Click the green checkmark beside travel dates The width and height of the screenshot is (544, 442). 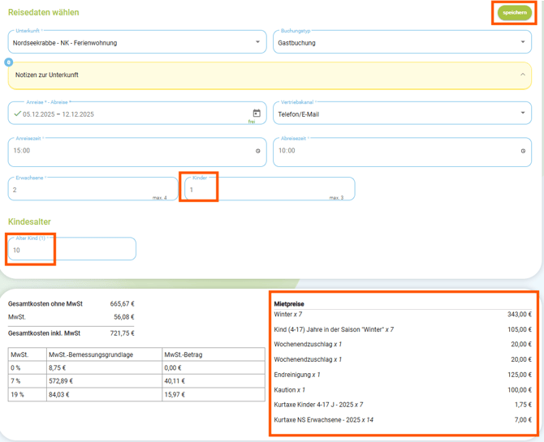coord(17,114)
